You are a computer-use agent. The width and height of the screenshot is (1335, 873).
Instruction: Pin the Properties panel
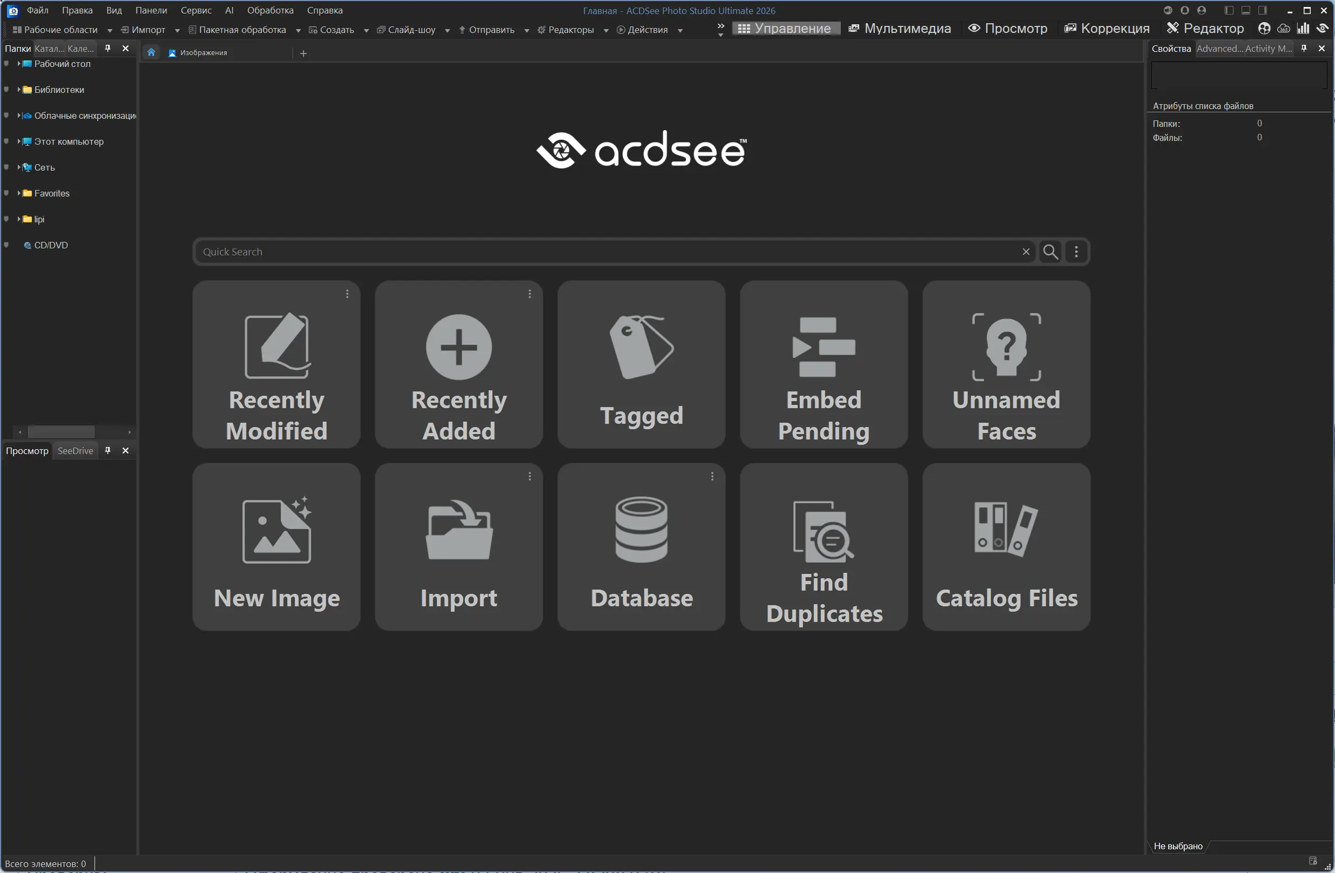pyautogui.click(x=1304, y=49)
